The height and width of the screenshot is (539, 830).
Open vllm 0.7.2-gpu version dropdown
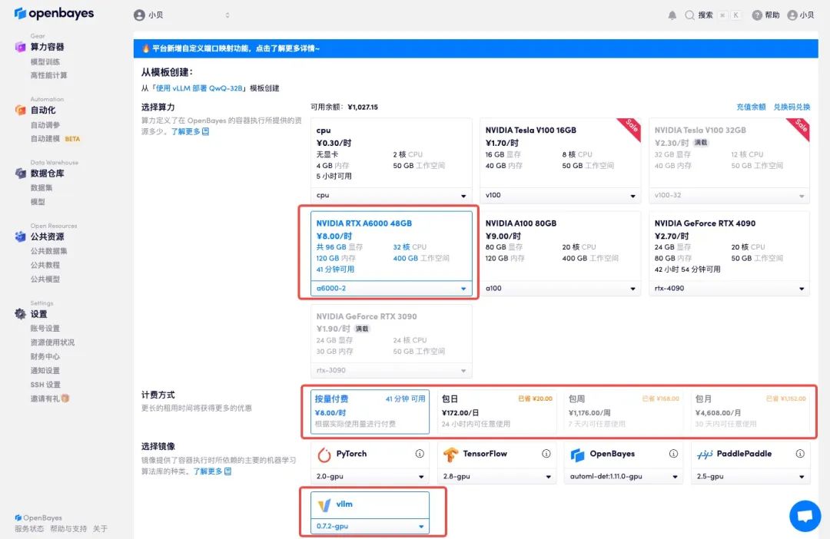pyautogui.click(x=370, y=526)
